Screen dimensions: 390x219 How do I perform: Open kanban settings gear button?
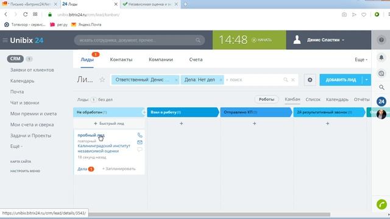[310, 80]
